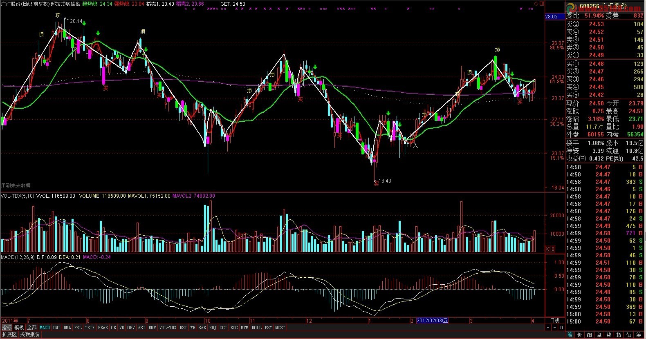Viewport: 646px width, 339px height.
Task: Select the 盘 tab in quote panel
Action: click(599, 335)
